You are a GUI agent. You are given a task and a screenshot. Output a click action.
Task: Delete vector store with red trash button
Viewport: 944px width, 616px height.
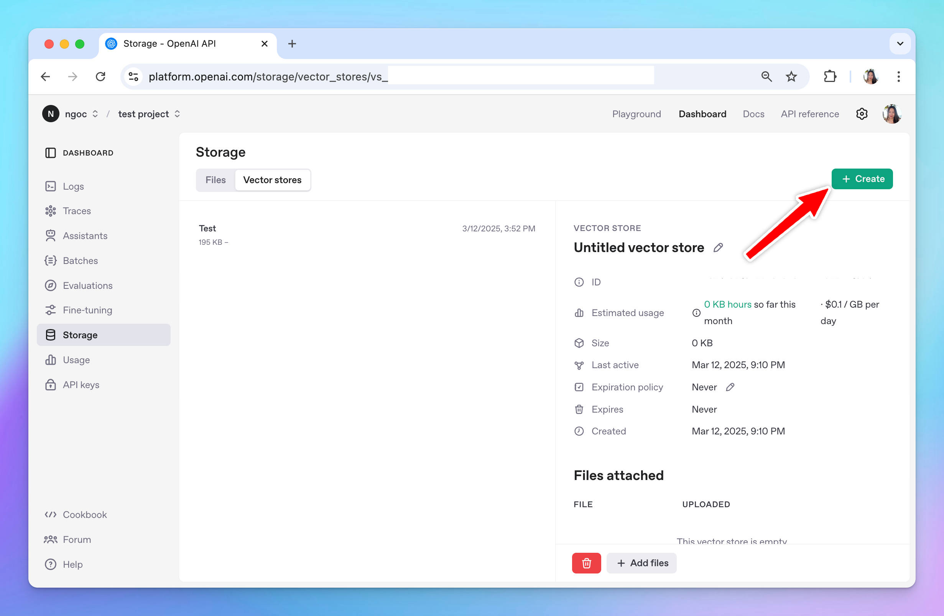586,563
